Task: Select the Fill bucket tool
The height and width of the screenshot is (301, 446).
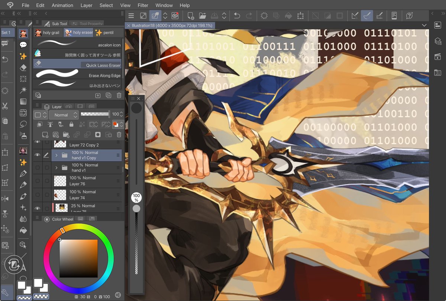Action: [x=23, y=230]
